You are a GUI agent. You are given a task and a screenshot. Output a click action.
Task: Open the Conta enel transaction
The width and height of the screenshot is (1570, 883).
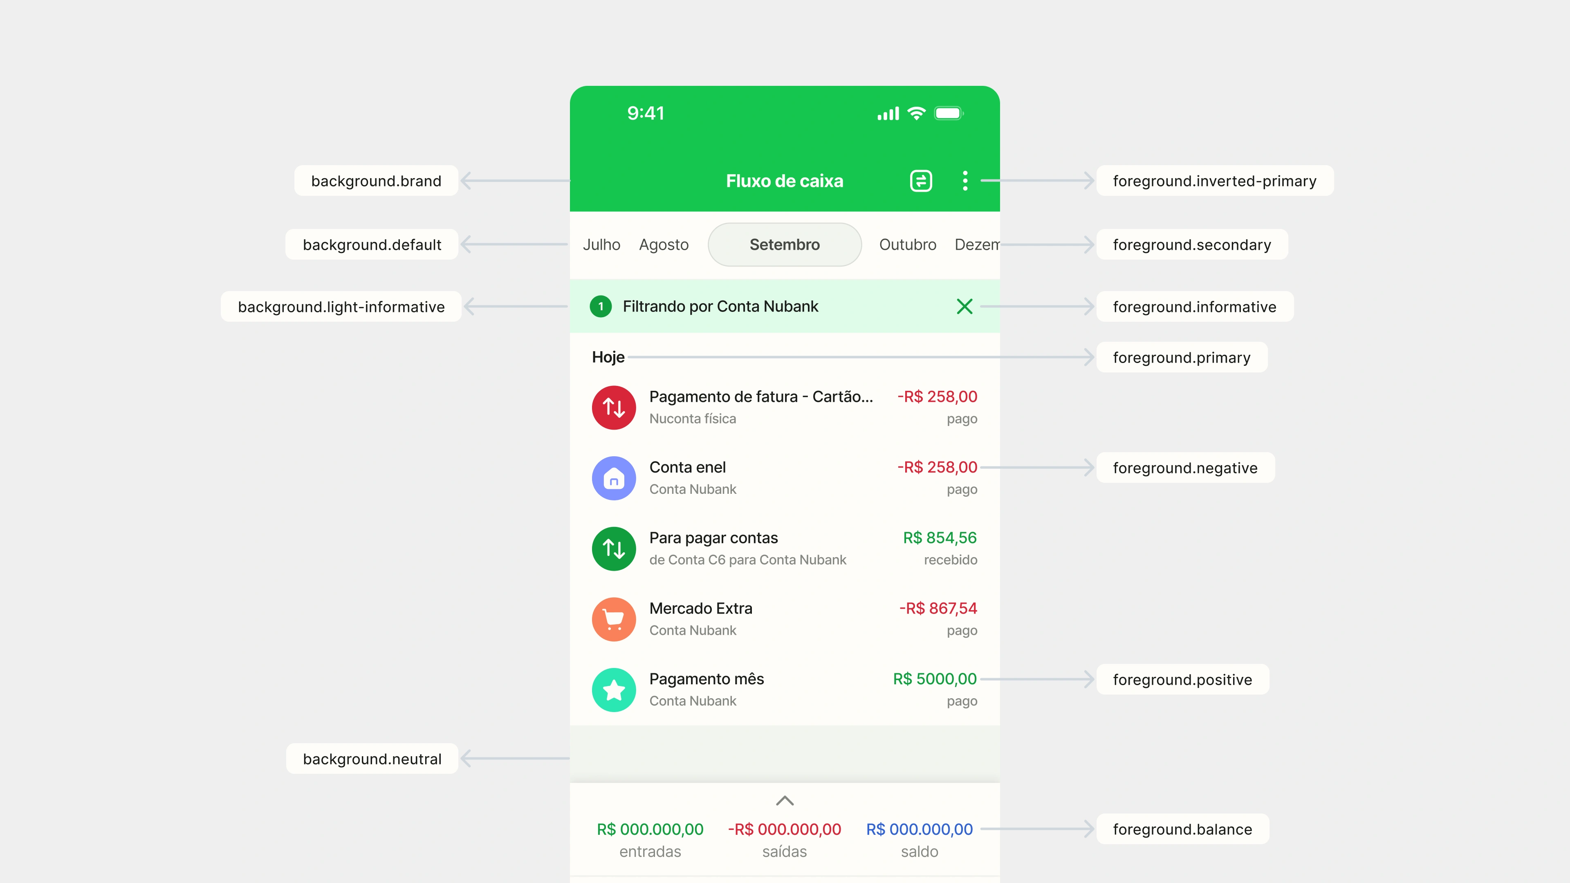785,478
